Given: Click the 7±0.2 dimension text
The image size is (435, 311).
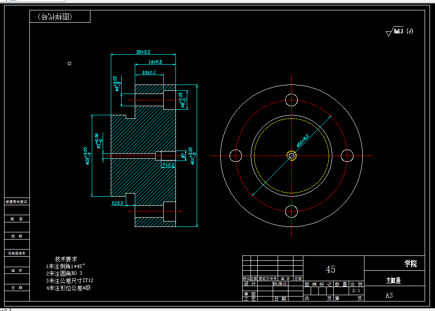Looking at the screenshot, I should (x=169, y=165).
